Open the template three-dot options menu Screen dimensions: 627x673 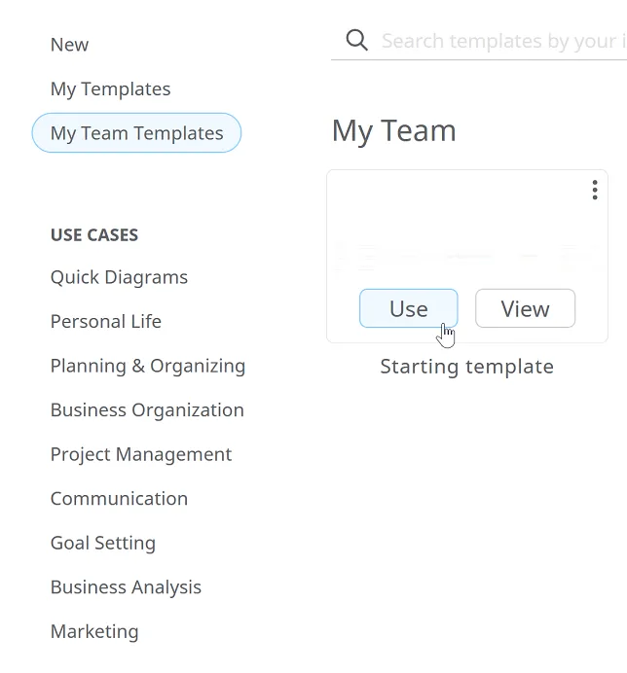(594, 190)
